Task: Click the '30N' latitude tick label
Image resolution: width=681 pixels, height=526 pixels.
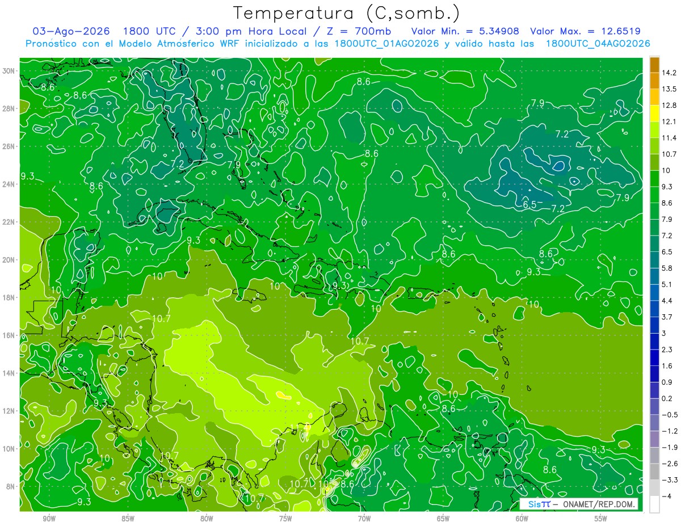Action: click(x=9, y=71)
